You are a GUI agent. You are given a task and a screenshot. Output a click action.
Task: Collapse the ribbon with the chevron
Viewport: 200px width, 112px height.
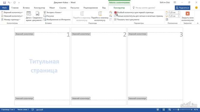(197, 23)
